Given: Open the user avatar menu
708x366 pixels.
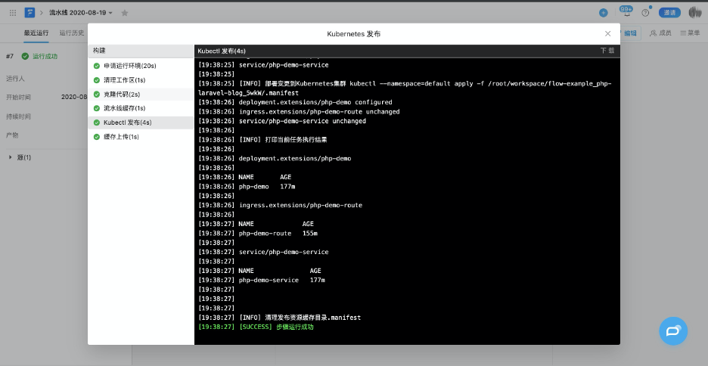Looking at the screenshot, I should (695, 13).
